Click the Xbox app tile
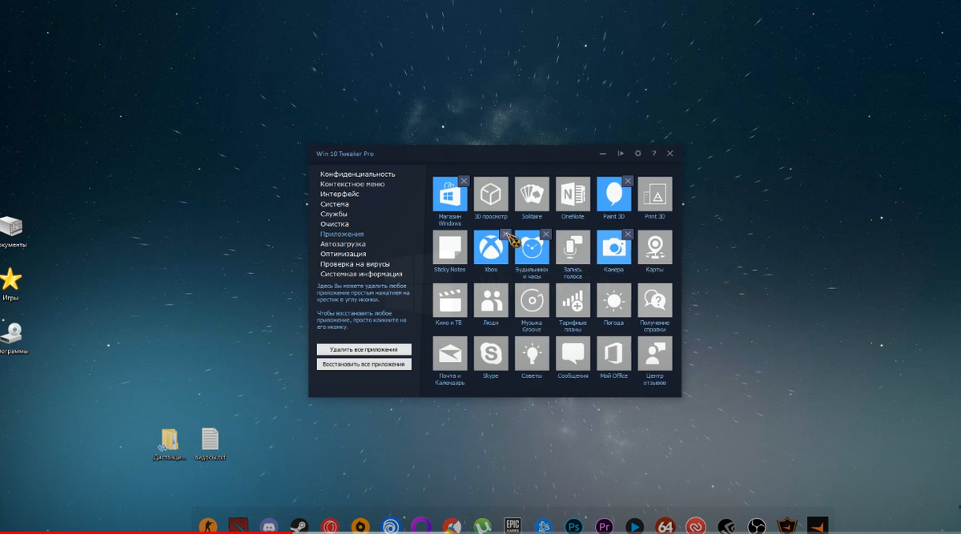Image resolution: width=961 pixels, height=534 pixels. pos(491,247)
